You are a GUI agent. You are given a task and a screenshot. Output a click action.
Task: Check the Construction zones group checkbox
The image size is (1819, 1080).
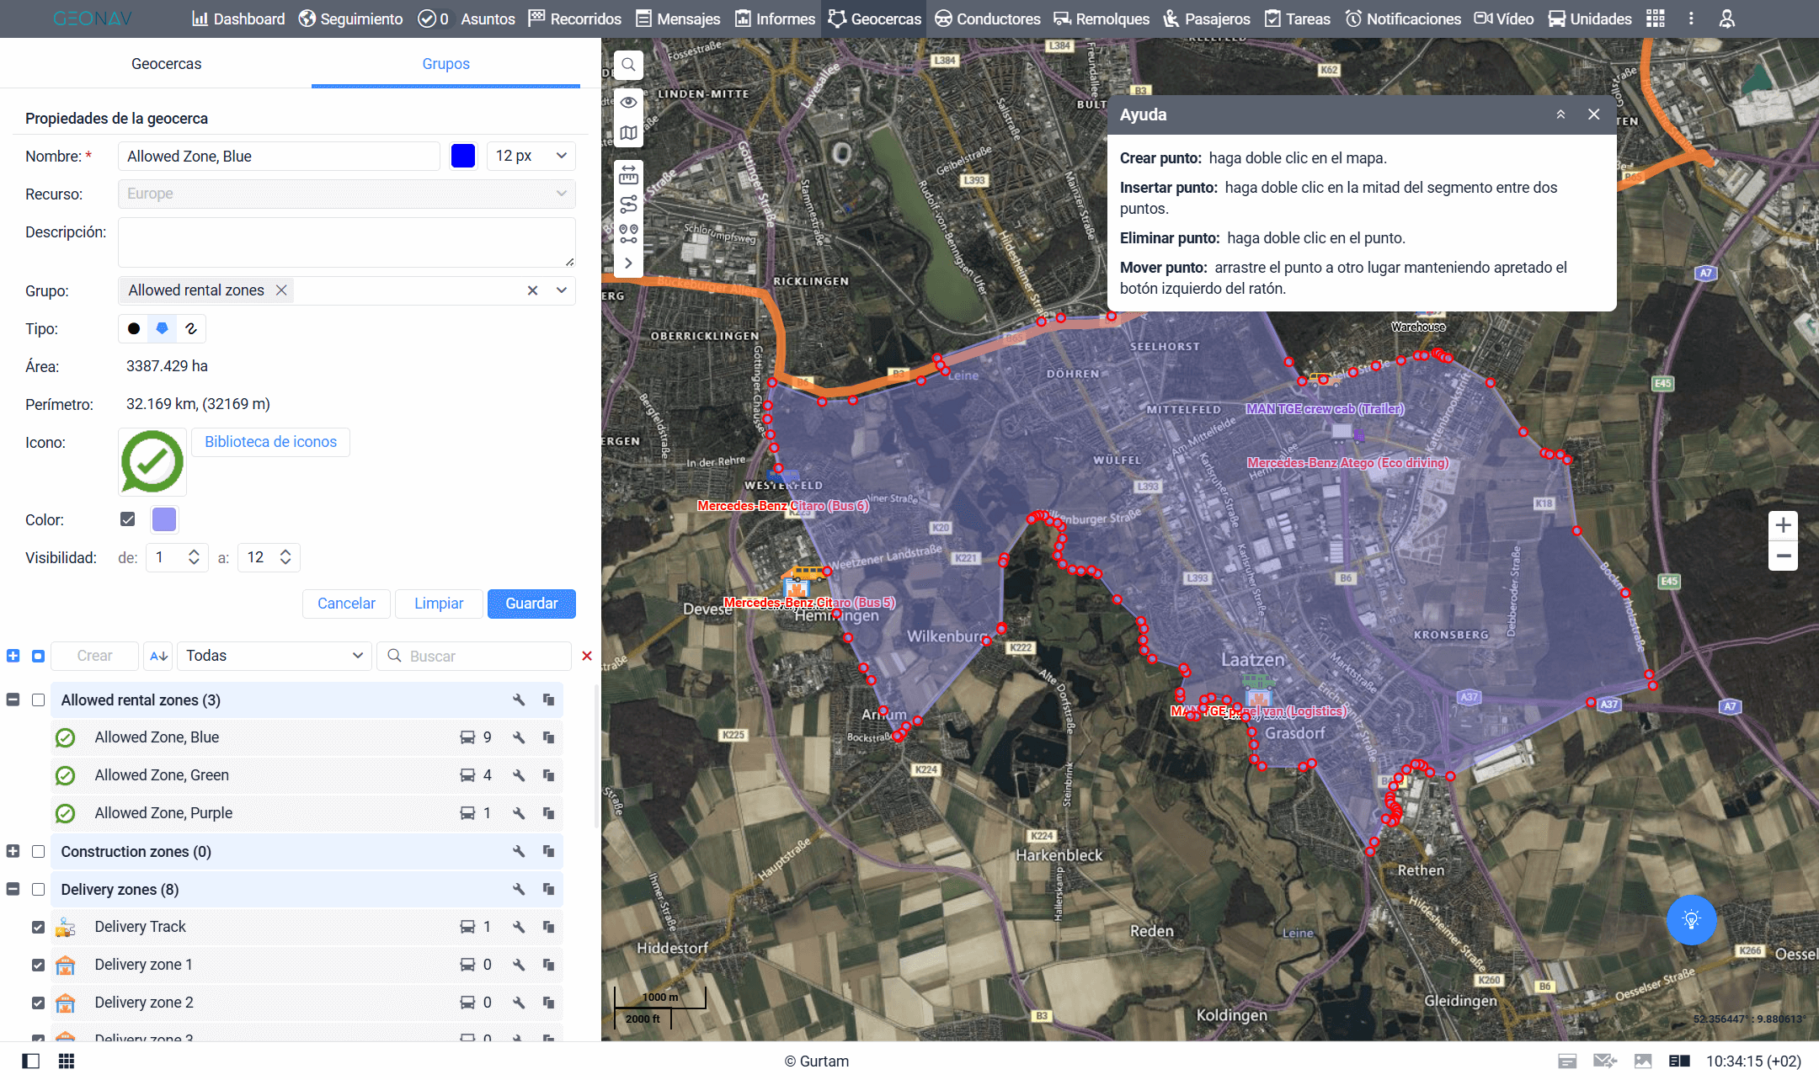(x=38, y=852)
